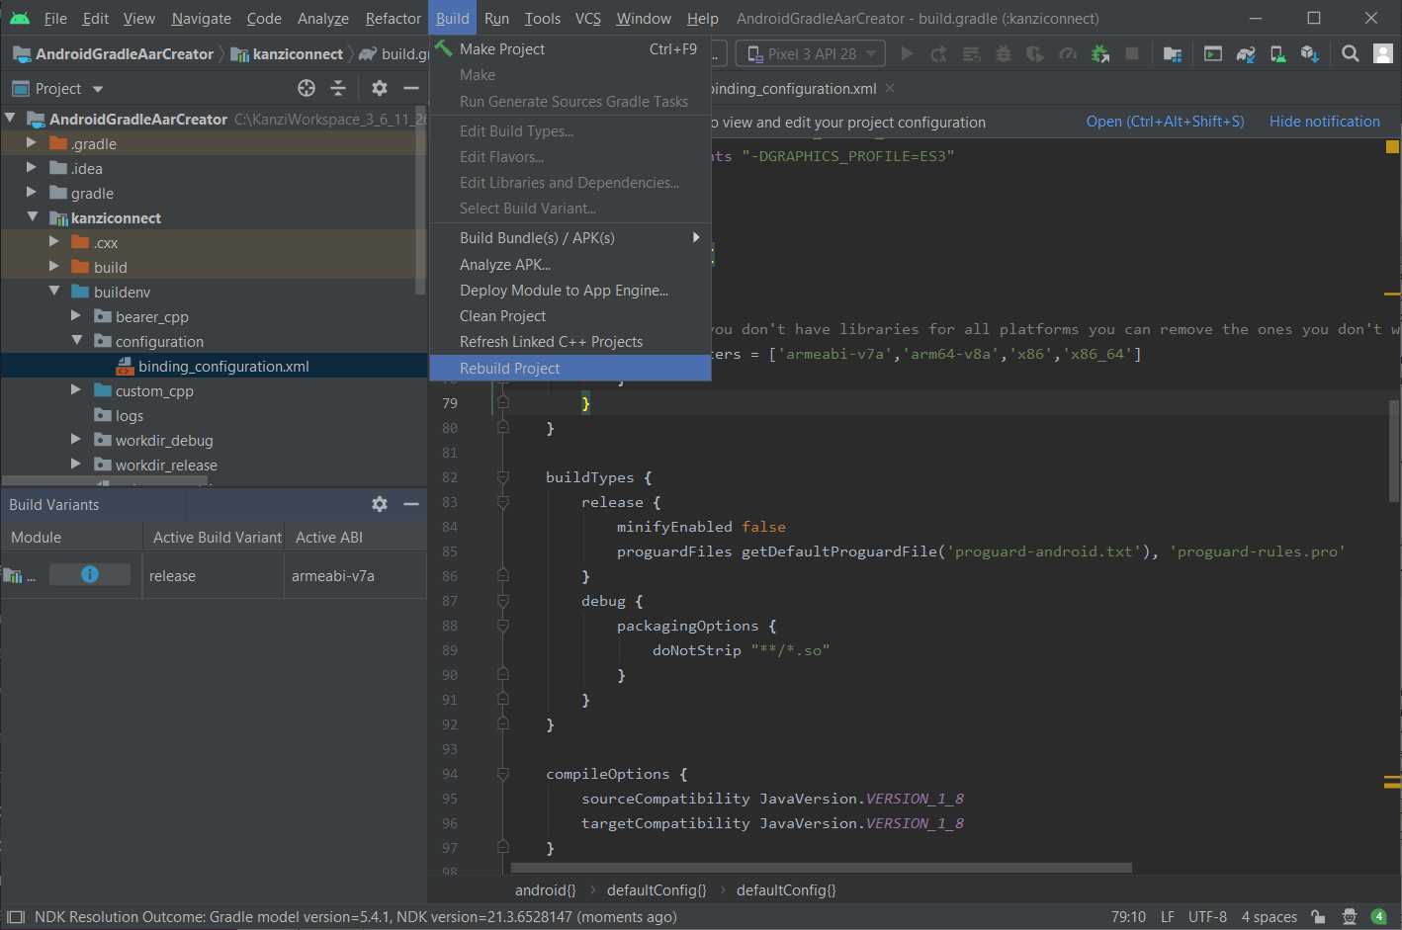
Task: Select the Debug app icon
Action: pos(1002,53)
